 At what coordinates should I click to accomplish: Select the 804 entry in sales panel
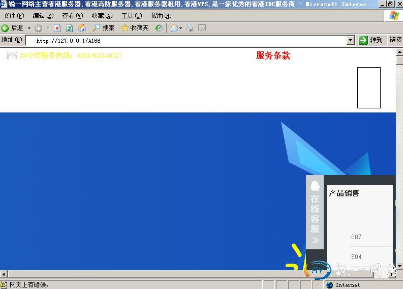[356, 256]
